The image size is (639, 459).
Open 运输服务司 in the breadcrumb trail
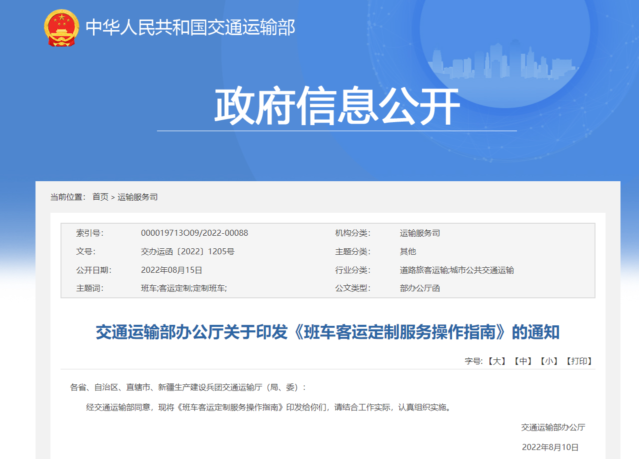click(137, 197)
